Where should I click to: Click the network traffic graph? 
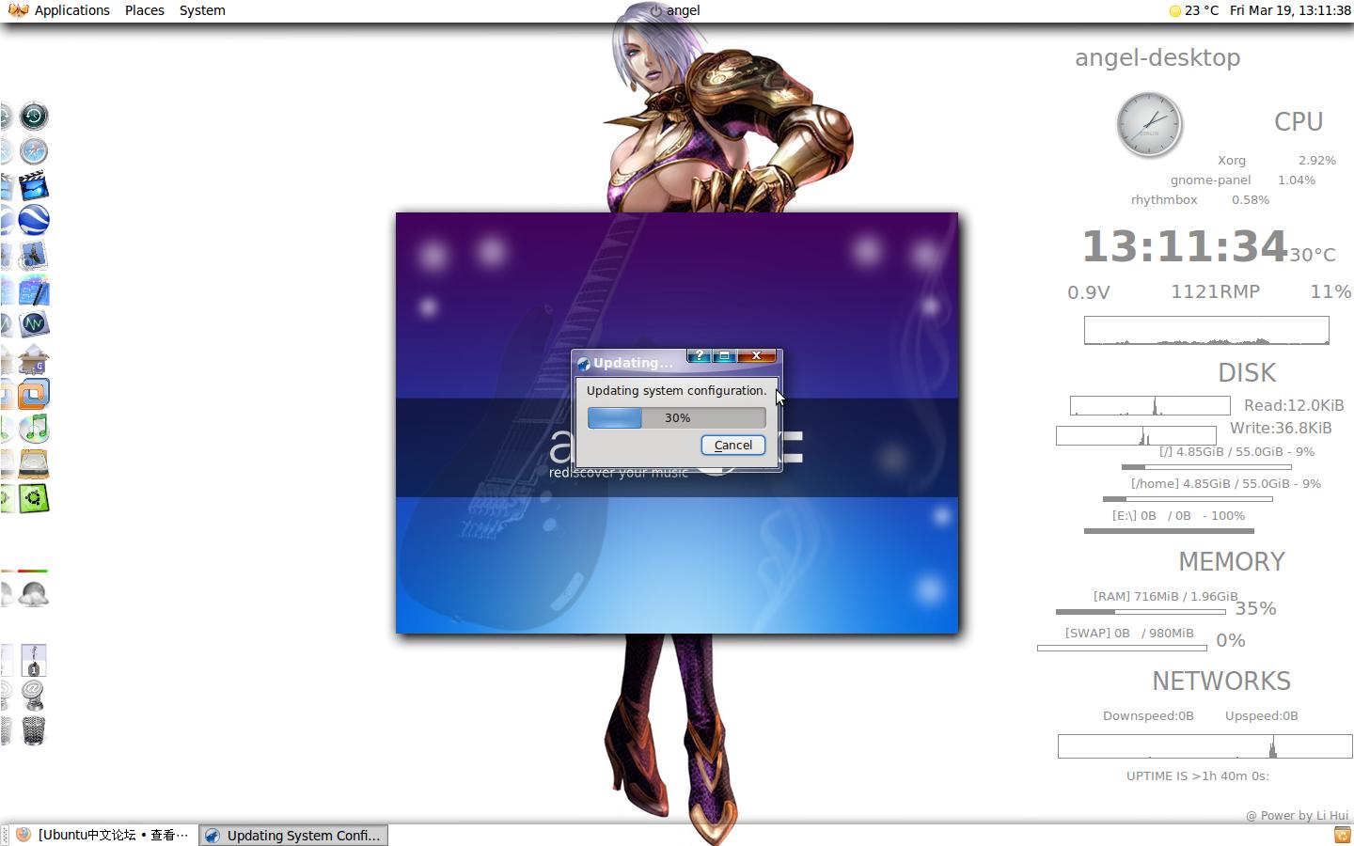pyautogui.click(x=1205, y=746)
